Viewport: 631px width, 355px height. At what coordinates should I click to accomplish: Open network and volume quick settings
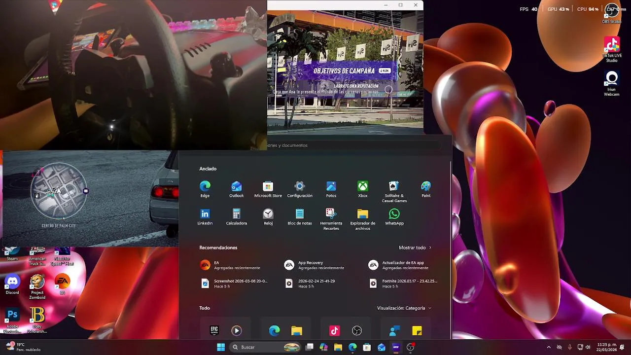pyautogui.click(x=584, y=347)
